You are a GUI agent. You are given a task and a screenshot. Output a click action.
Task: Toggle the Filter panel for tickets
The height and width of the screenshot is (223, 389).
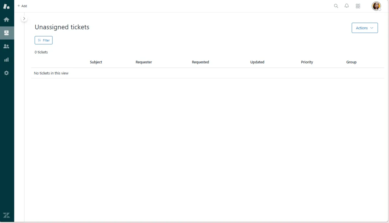click(x=43, y=40)
